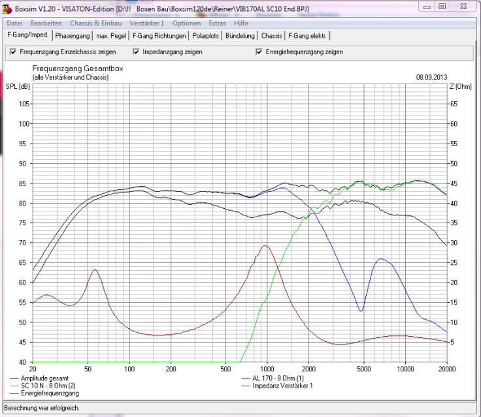Uncheck Impedanzgang zeigen checkbox
Screen dimensions: 481x417
coord(136,52)
